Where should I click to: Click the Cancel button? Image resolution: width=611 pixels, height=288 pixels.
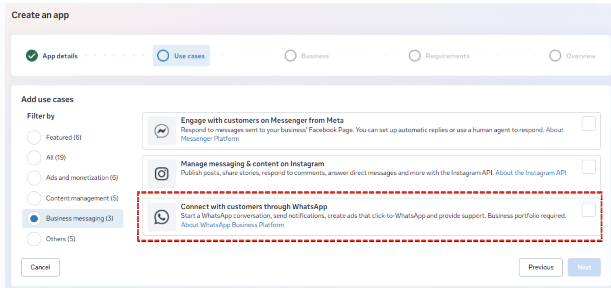pyautogui.click(x=40, y=267)
